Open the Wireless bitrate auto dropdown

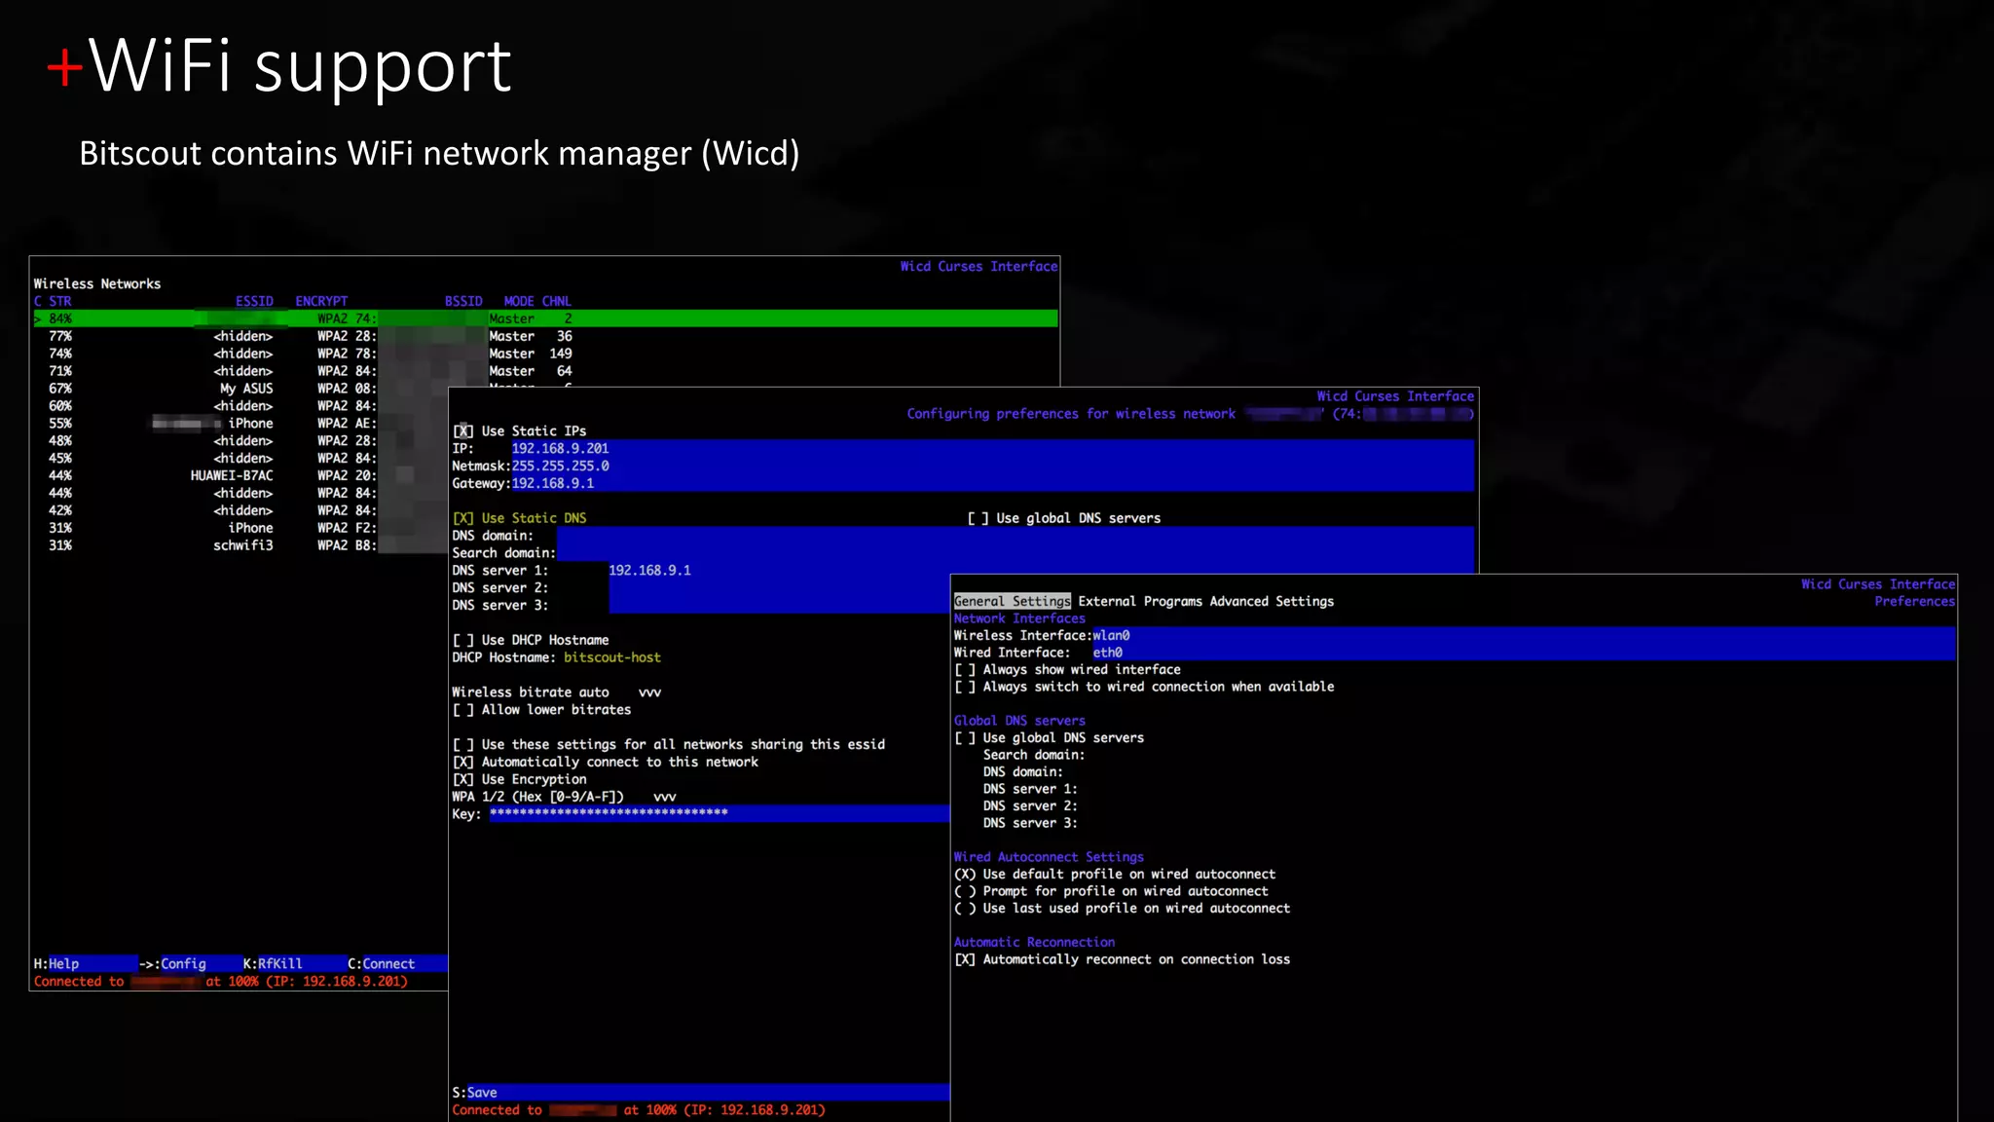click(649, 692)
